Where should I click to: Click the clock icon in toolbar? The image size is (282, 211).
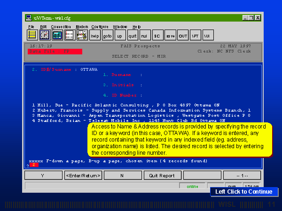pyautogui.click(x=44, y=35)
